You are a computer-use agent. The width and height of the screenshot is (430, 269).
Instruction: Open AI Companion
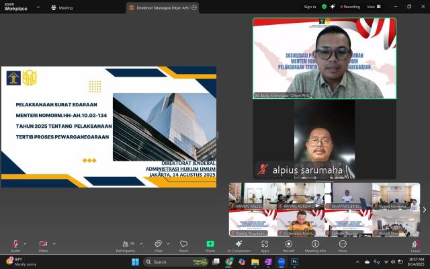point(239,245)
